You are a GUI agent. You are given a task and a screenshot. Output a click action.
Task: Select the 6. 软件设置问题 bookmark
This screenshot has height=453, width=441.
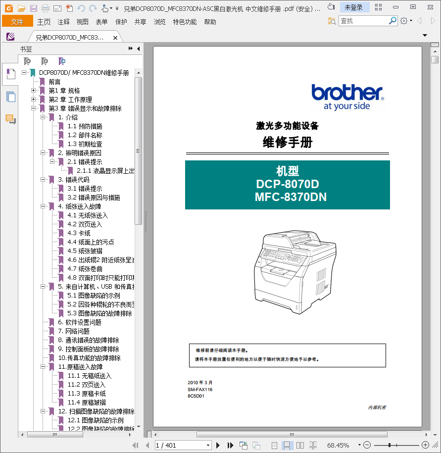(79, 322)
